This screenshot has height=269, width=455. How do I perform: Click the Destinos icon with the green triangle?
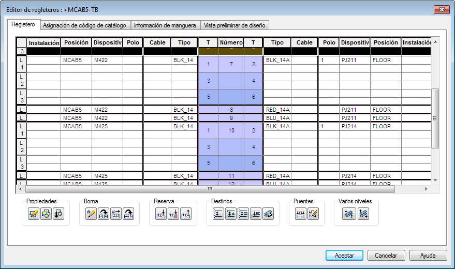point(231,214)
